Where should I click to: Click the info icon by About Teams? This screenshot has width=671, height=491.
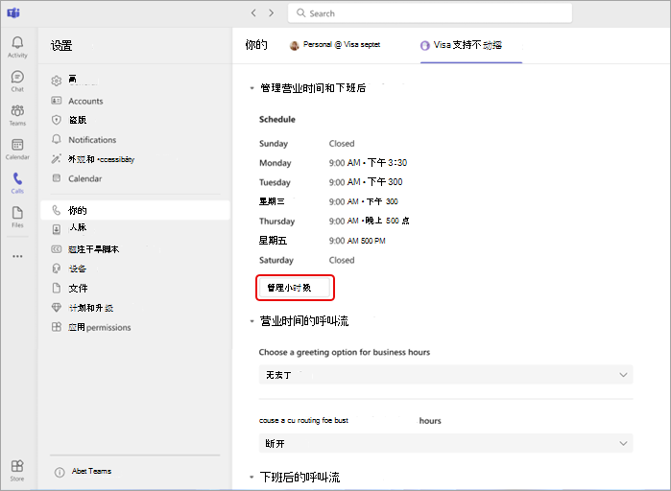coord(60,472)
